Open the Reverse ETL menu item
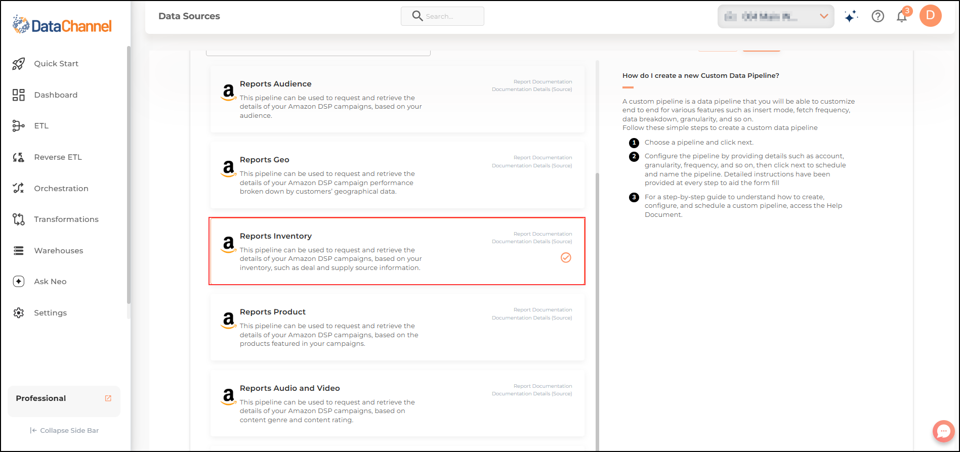The image size is (960, 452). (58, 157)
